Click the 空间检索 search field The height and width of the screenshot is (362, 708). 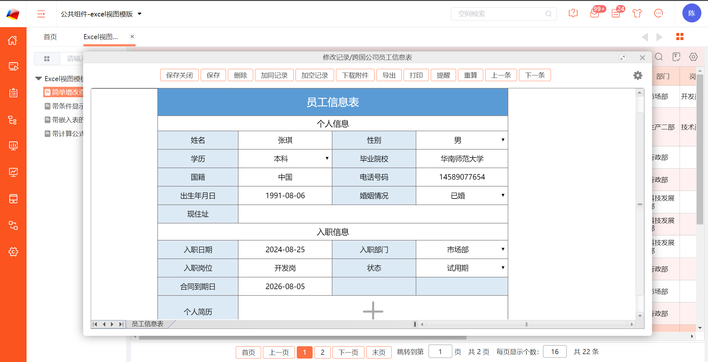[x=504, y=14]
